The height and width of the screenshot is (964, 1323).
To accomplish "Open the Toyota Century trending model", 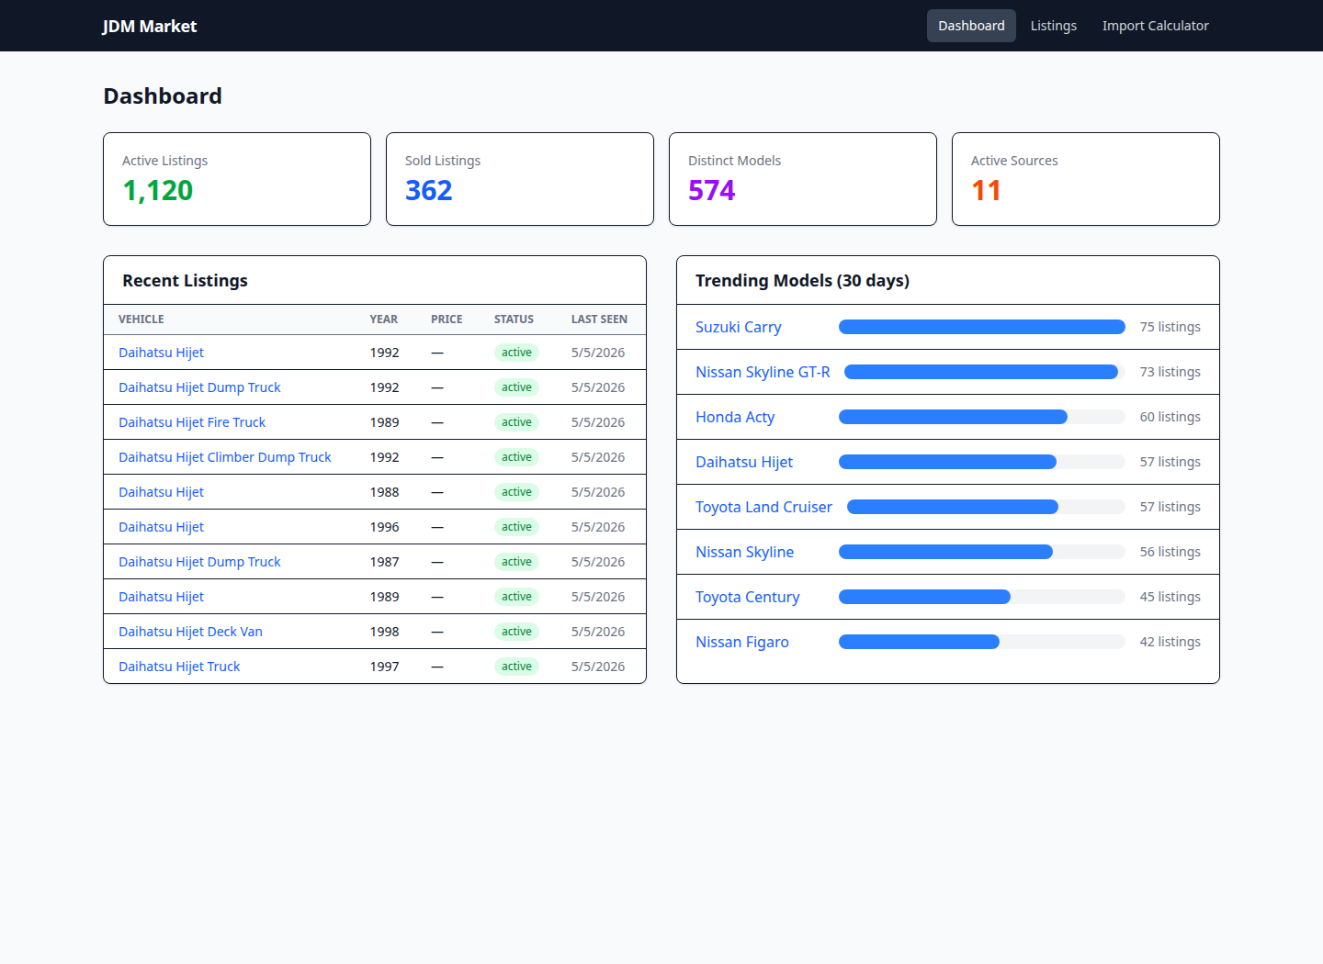I will [747, 597].
